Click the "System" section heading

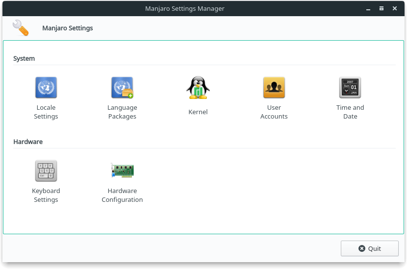click(x=24, y=58)
